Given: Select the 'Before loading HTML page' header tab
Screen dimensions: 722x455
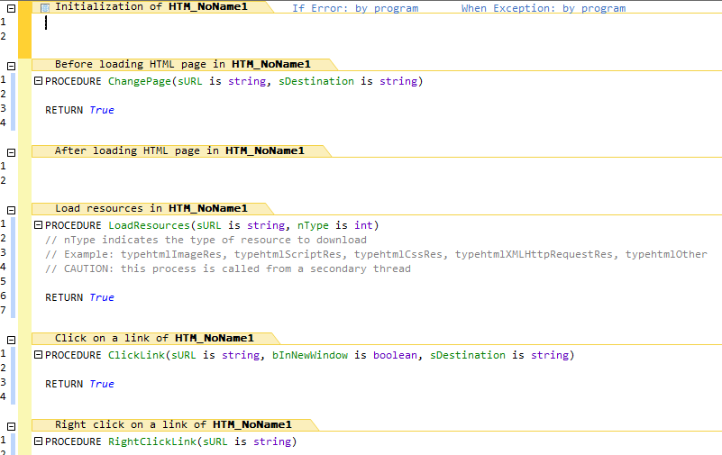Looking at the screenshot, I should point(182,64).
